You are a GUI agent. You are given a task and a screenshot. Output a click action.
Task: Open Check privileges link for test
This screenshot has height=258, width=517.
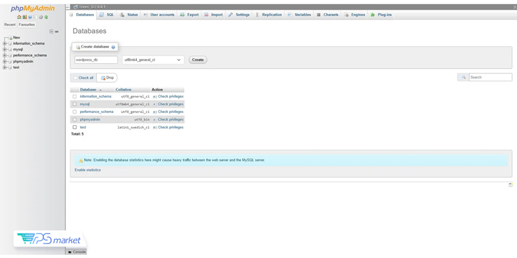[x=171, y=127]
